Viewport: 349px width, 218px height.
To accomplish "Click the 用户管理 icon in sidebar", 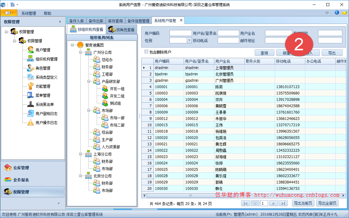I will [31, 50].
